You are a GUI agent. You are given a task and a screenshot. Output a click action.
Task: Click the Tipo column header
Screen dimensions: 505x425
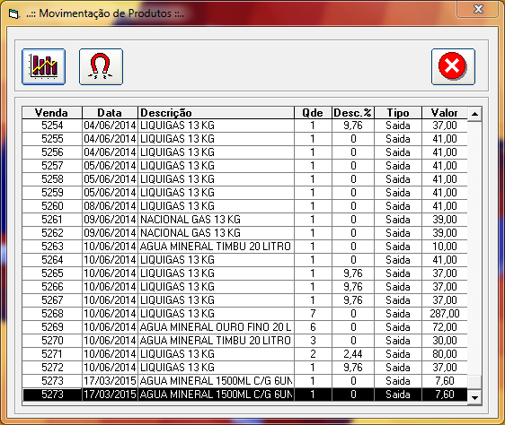pos(398,113)
